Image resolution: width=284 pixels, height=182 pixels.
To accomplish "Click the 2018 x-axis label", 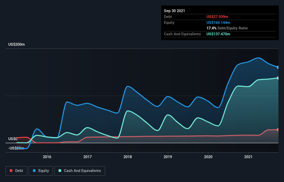I will coord(128,157).
